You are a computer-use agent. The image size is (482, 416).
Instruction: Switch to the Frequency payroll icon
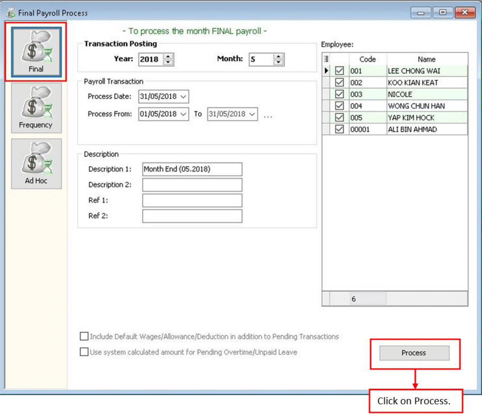36,106
